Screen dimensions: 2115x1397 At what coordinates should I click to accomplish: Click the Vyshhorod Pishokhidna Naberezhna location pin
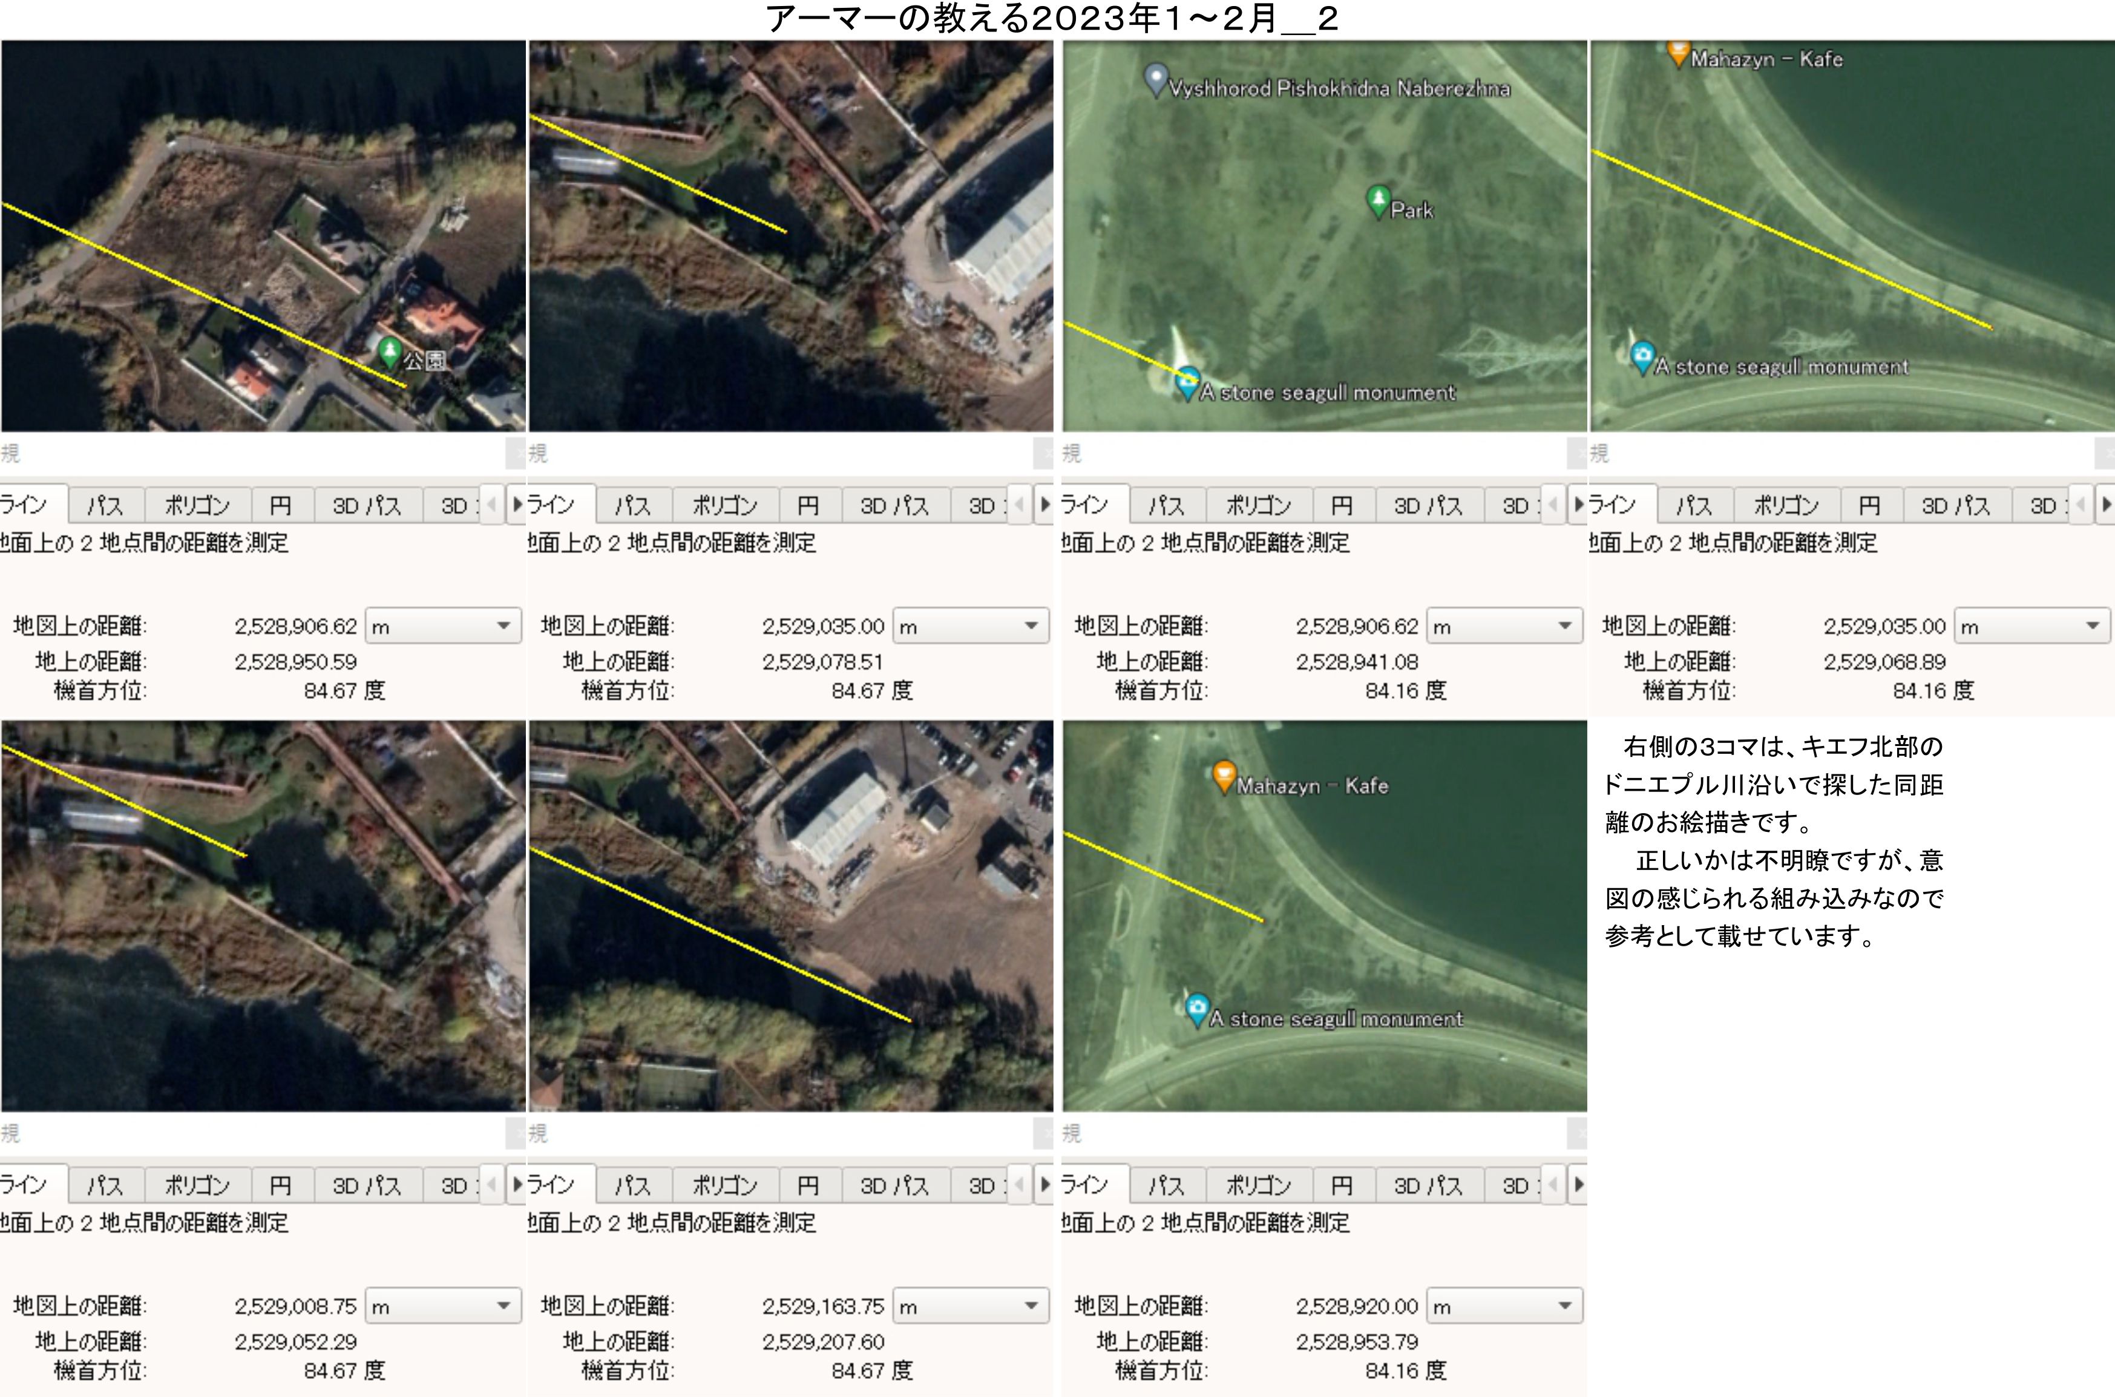click(x=1155, y=80)
